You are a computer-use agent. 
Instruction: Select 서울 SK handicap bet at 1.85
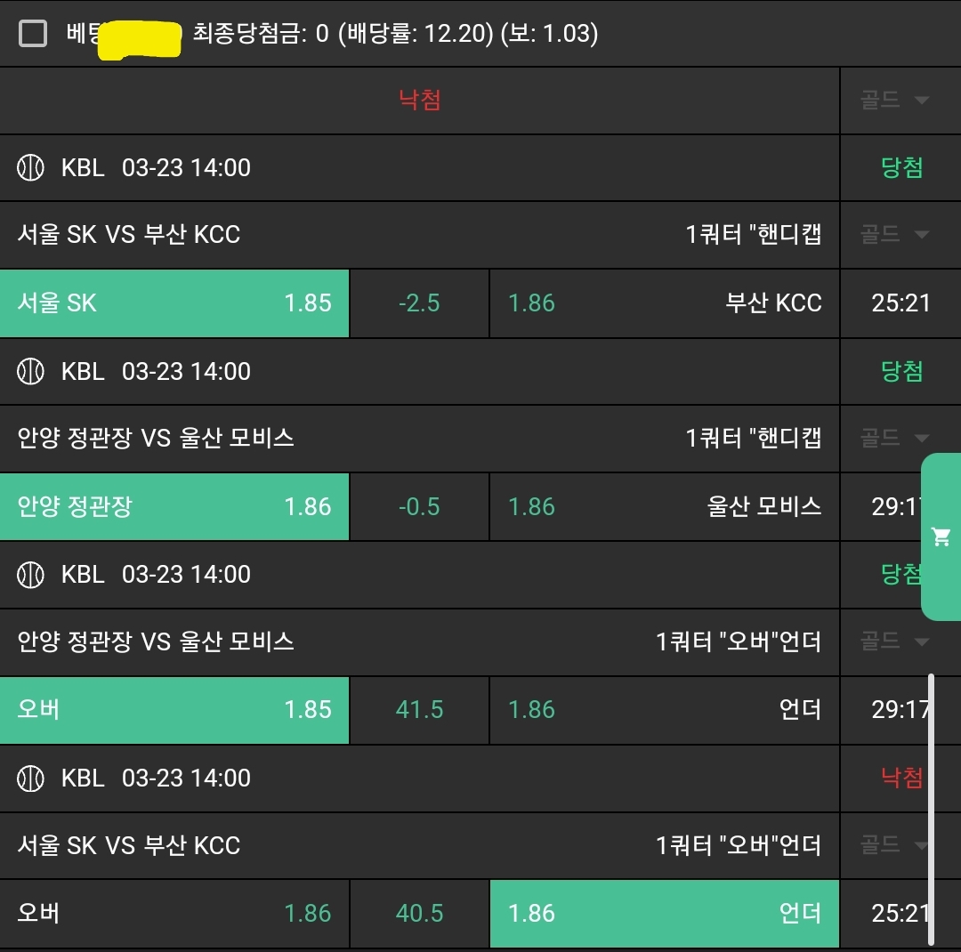click(174, 303)
